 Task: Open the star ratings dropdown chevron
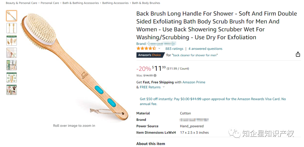tap(159, 48)
